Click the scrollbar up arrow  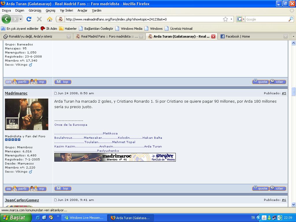point(294,43)
